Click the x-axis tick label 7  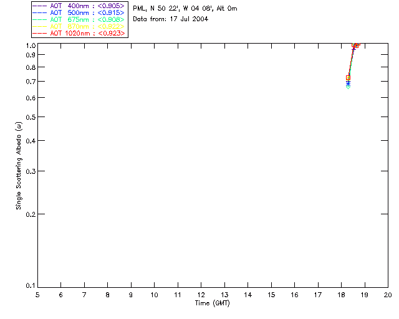[x=84, y=295]
